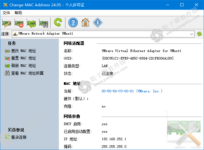Click the 更改 MAC 地址 link
The width and height of the screenshot is (204, 150).
(x=23, y=51)
